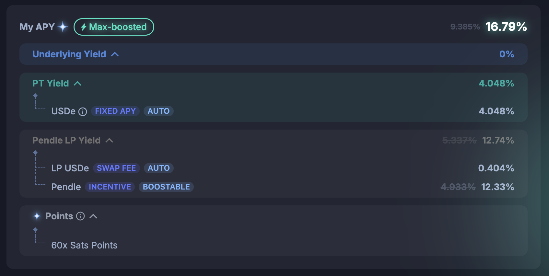This screenshot has height=276, width=549.
Task: Click the info icon beside Points
Action: (x=80, y=216)
